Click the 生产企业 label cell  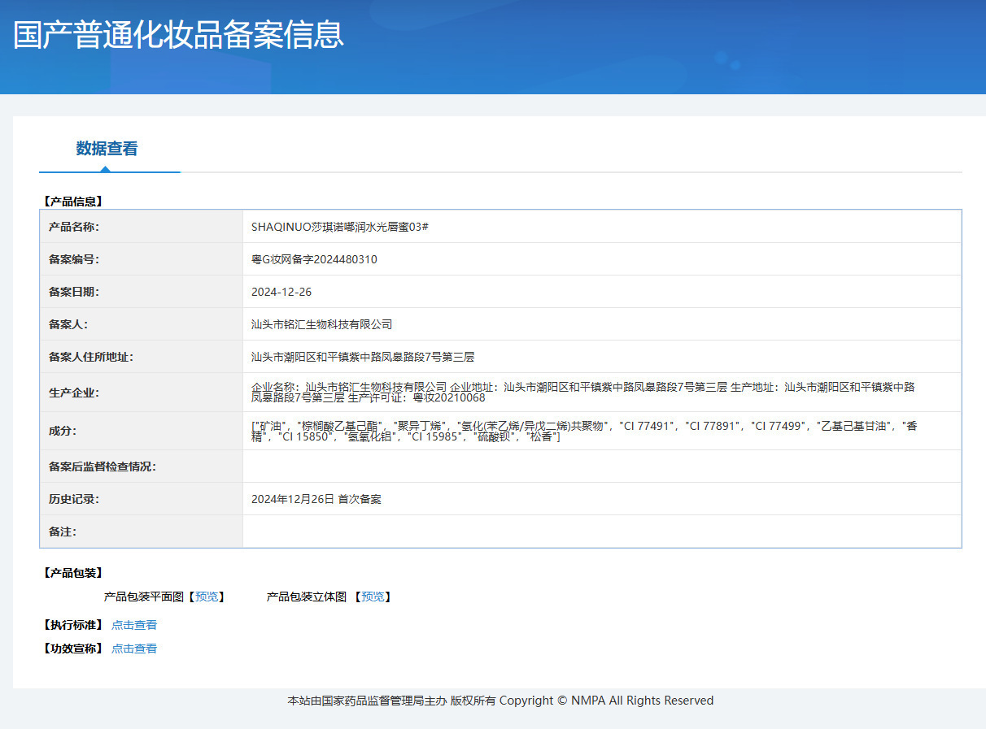click(x=142, y=393)
